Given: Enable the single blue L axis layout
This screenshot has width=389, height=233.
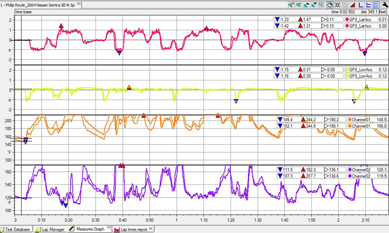Looking at the screenshot, I should (x=361, y=5).
